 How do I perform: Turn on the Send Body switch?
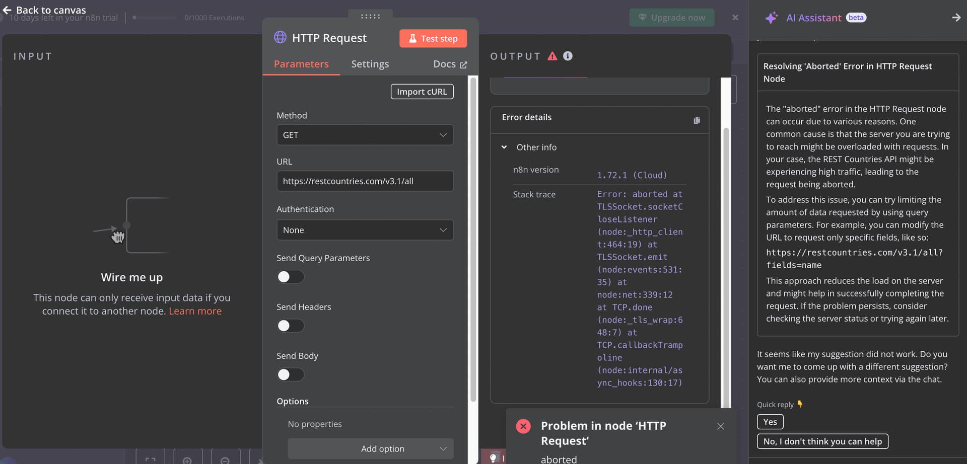coord(290,374)
